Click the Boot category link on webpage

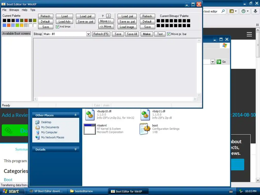point(8,180)
